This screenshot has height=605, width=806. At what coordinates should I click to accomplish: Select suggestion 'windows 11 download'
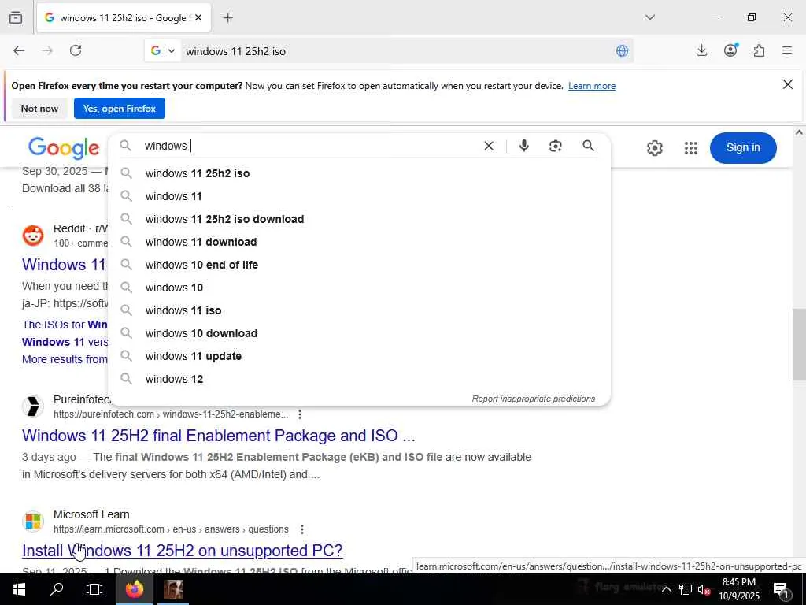pyautogui.click(x=359, y=242)
